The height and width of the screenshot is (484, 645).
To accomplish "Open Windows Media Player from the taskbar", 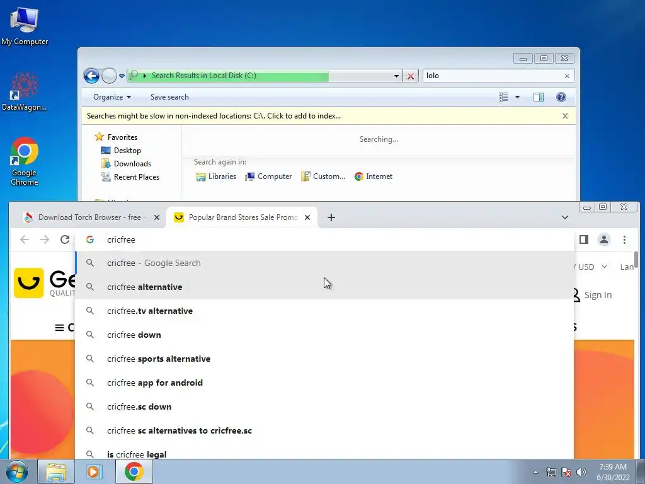I will click(94, 471).
